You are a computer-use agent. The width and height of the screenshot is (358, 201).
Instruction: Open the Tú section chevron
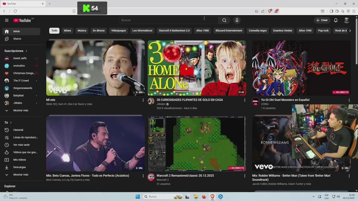[x=11, y=123]
